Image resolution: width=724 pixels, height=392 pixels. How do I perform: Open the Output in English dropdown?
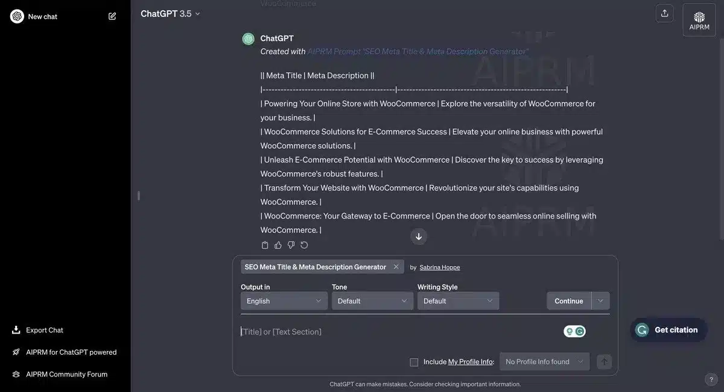click(284, 301)
